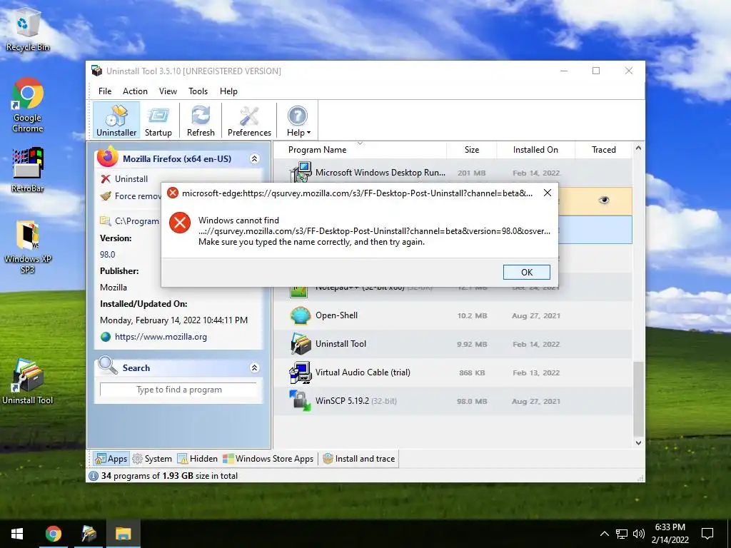Click the Chrome icon on the taskbar
This screenshot has width=731, height=548.
click(53, 534)
